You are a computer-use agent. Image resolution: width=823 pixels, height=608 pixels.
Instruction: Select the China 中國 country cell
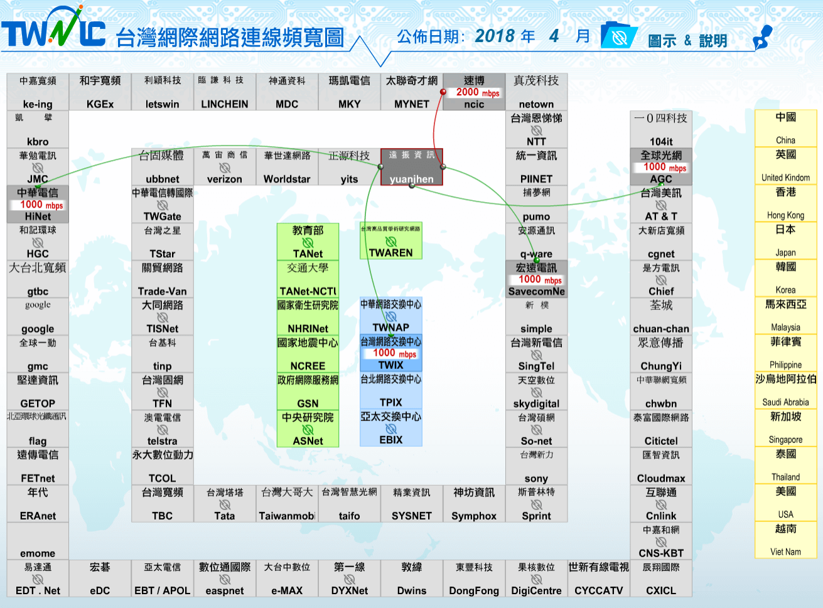point(785,128)
